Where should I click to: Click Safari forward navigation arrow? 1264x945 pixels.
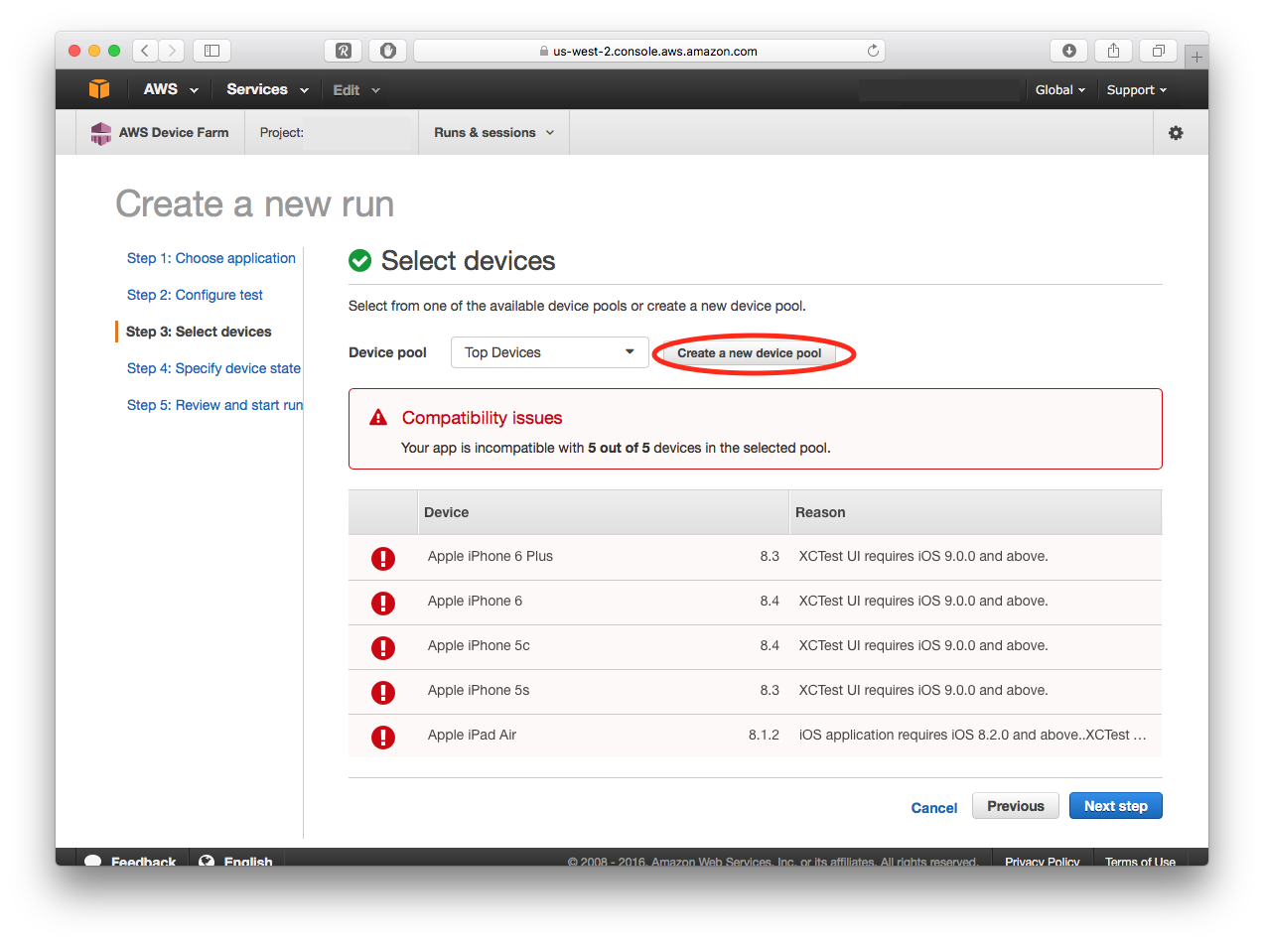(172, 51)
